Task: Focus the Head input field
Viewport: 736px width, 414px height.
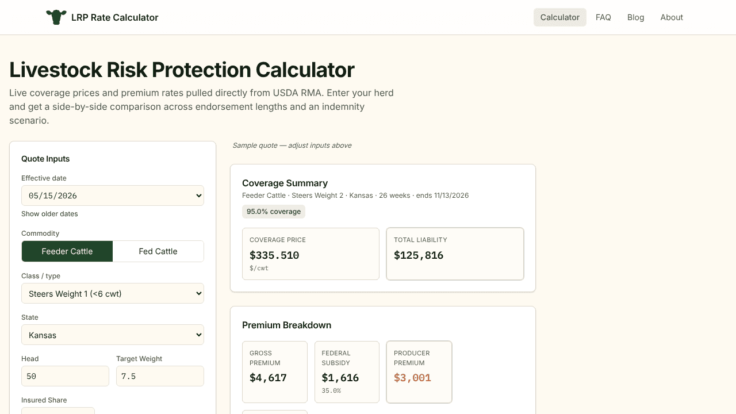Action: pyautogui.click(x=65, y=376)
